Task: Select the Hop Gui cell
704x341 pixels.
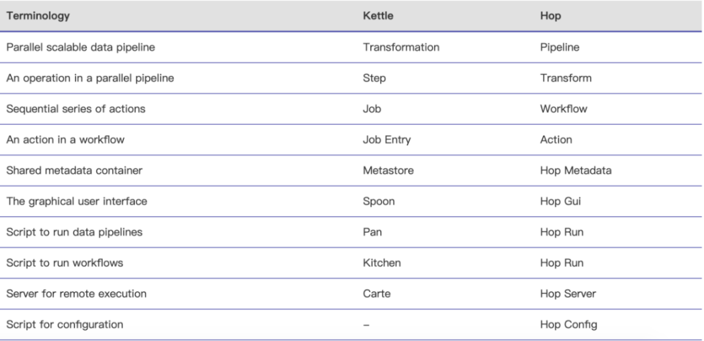Action: [562, 201]
